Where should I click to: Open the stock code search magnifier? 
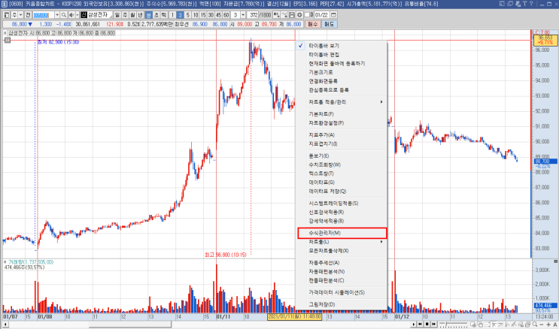[64, 15]
